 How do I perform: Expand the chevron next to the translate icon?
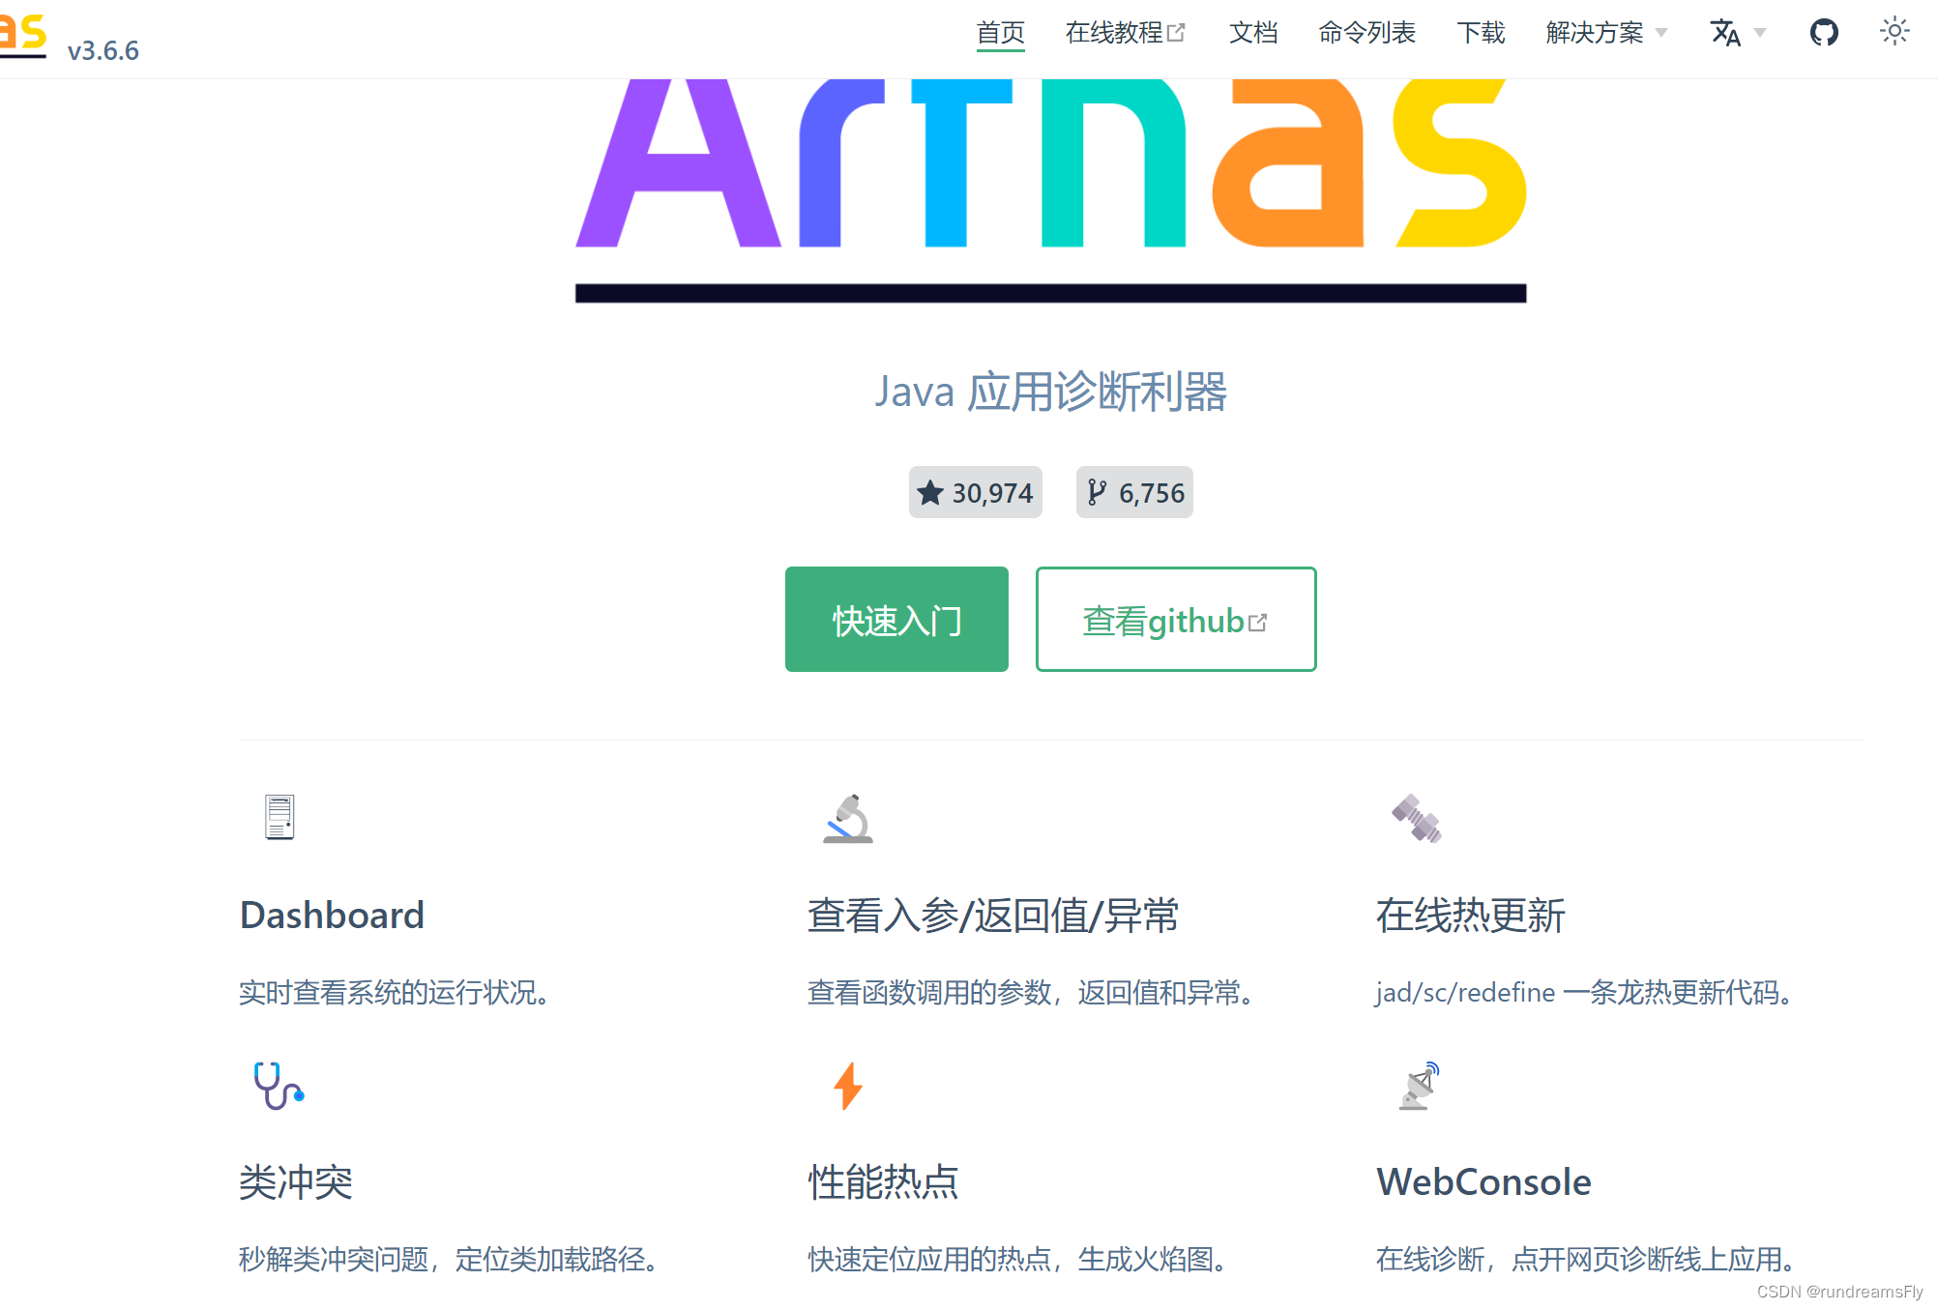[x=1760, y=32]
